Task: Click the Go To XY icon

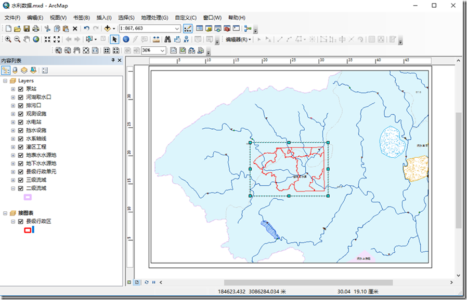Action: point(187,39)
